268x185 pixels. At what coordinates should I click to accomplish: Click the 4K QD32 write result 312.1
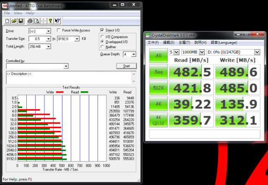(238, 120)
